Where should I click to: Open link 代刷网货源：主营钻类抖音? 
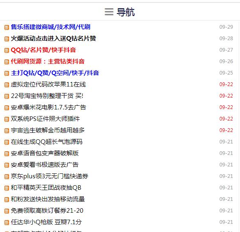(48, 61)
